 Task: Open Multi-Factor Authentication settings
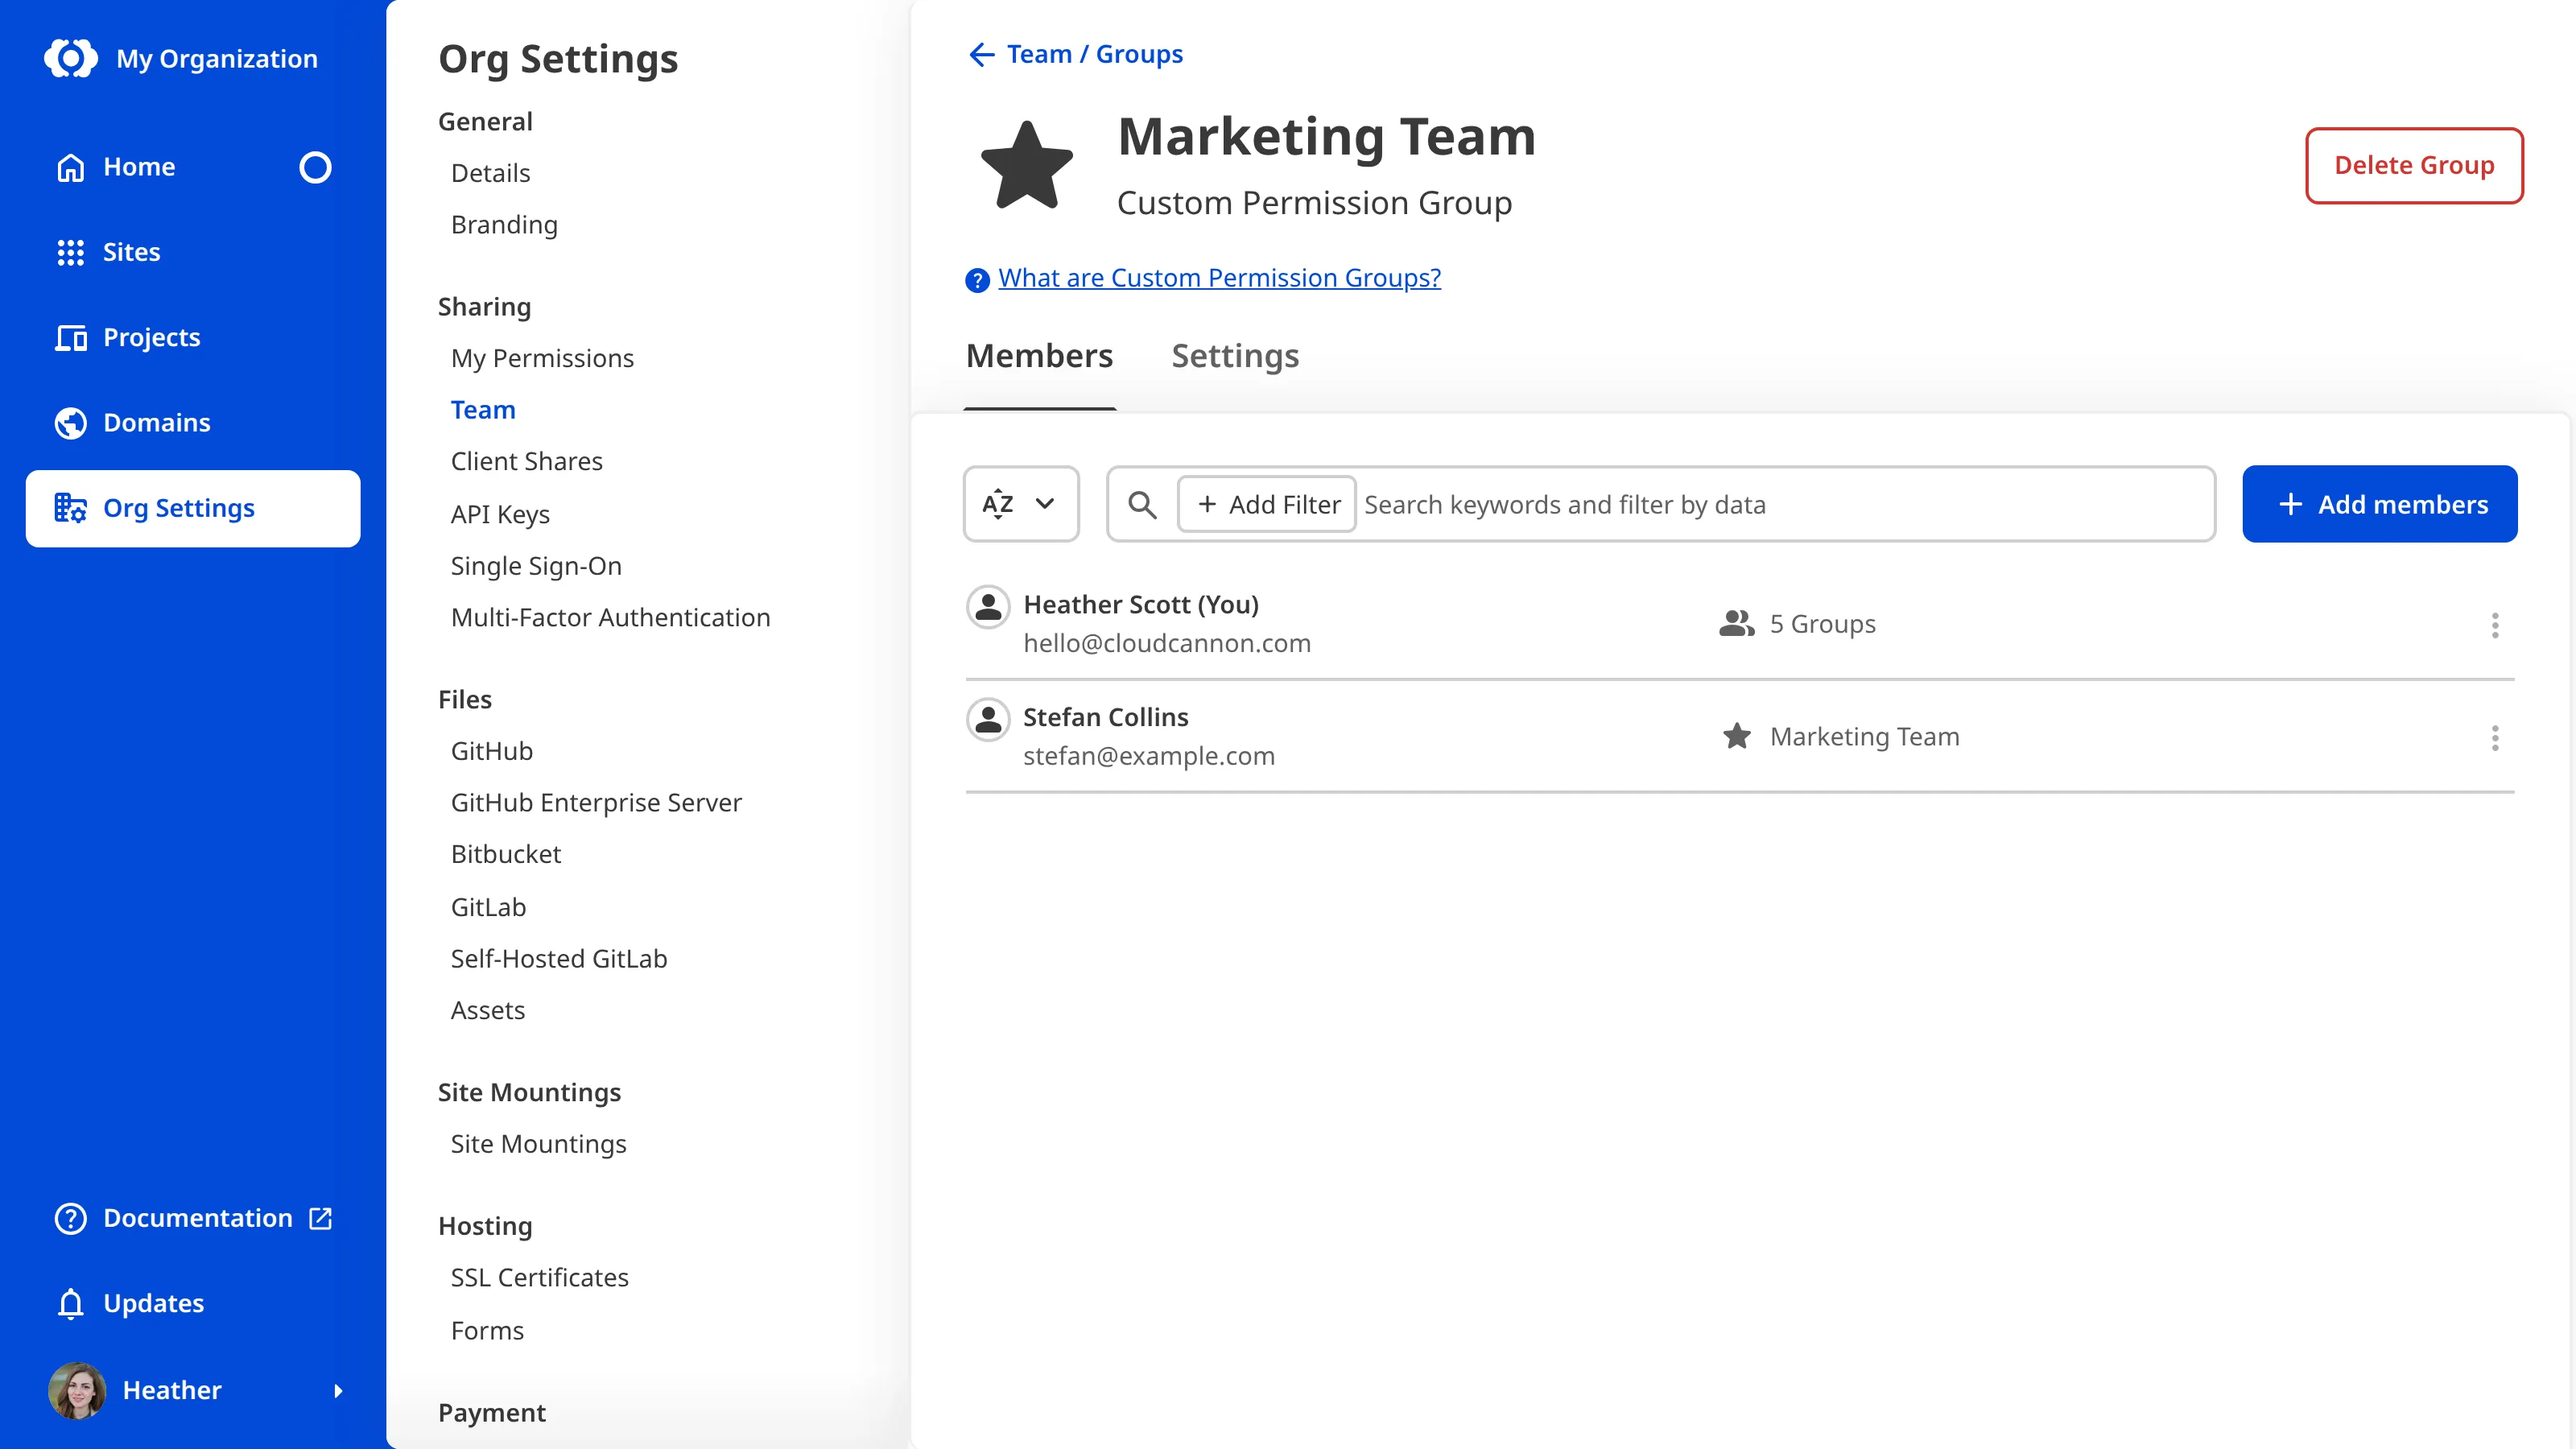click(610, 618)
